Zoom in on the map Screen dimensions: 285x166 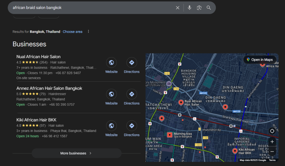click(272, 142)
